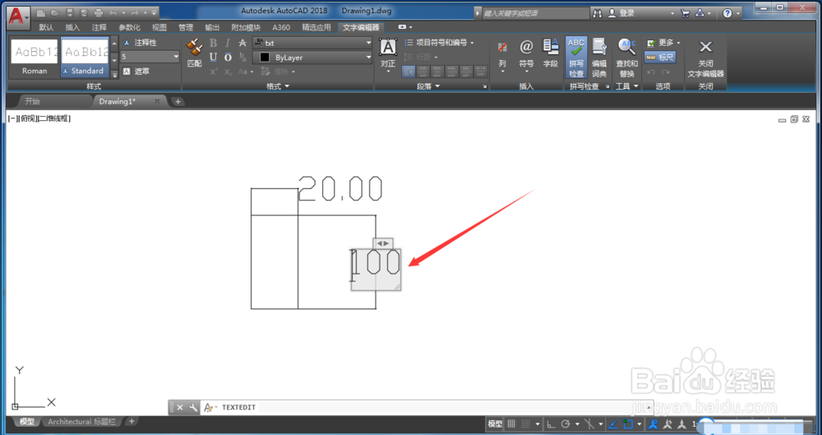Screen dimensions: 822x435
Task: Open the 对正 justification button
Action: coord(388,54)
